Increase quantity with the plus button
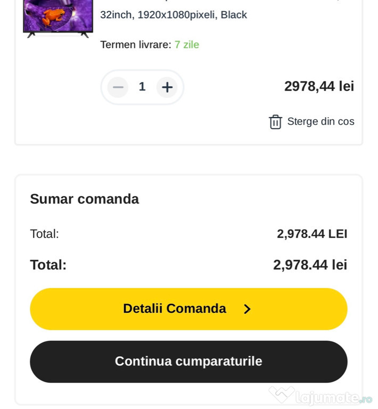The width and height of the screenshot is (378, 409). pyautogui.click(x=167, y=87)
